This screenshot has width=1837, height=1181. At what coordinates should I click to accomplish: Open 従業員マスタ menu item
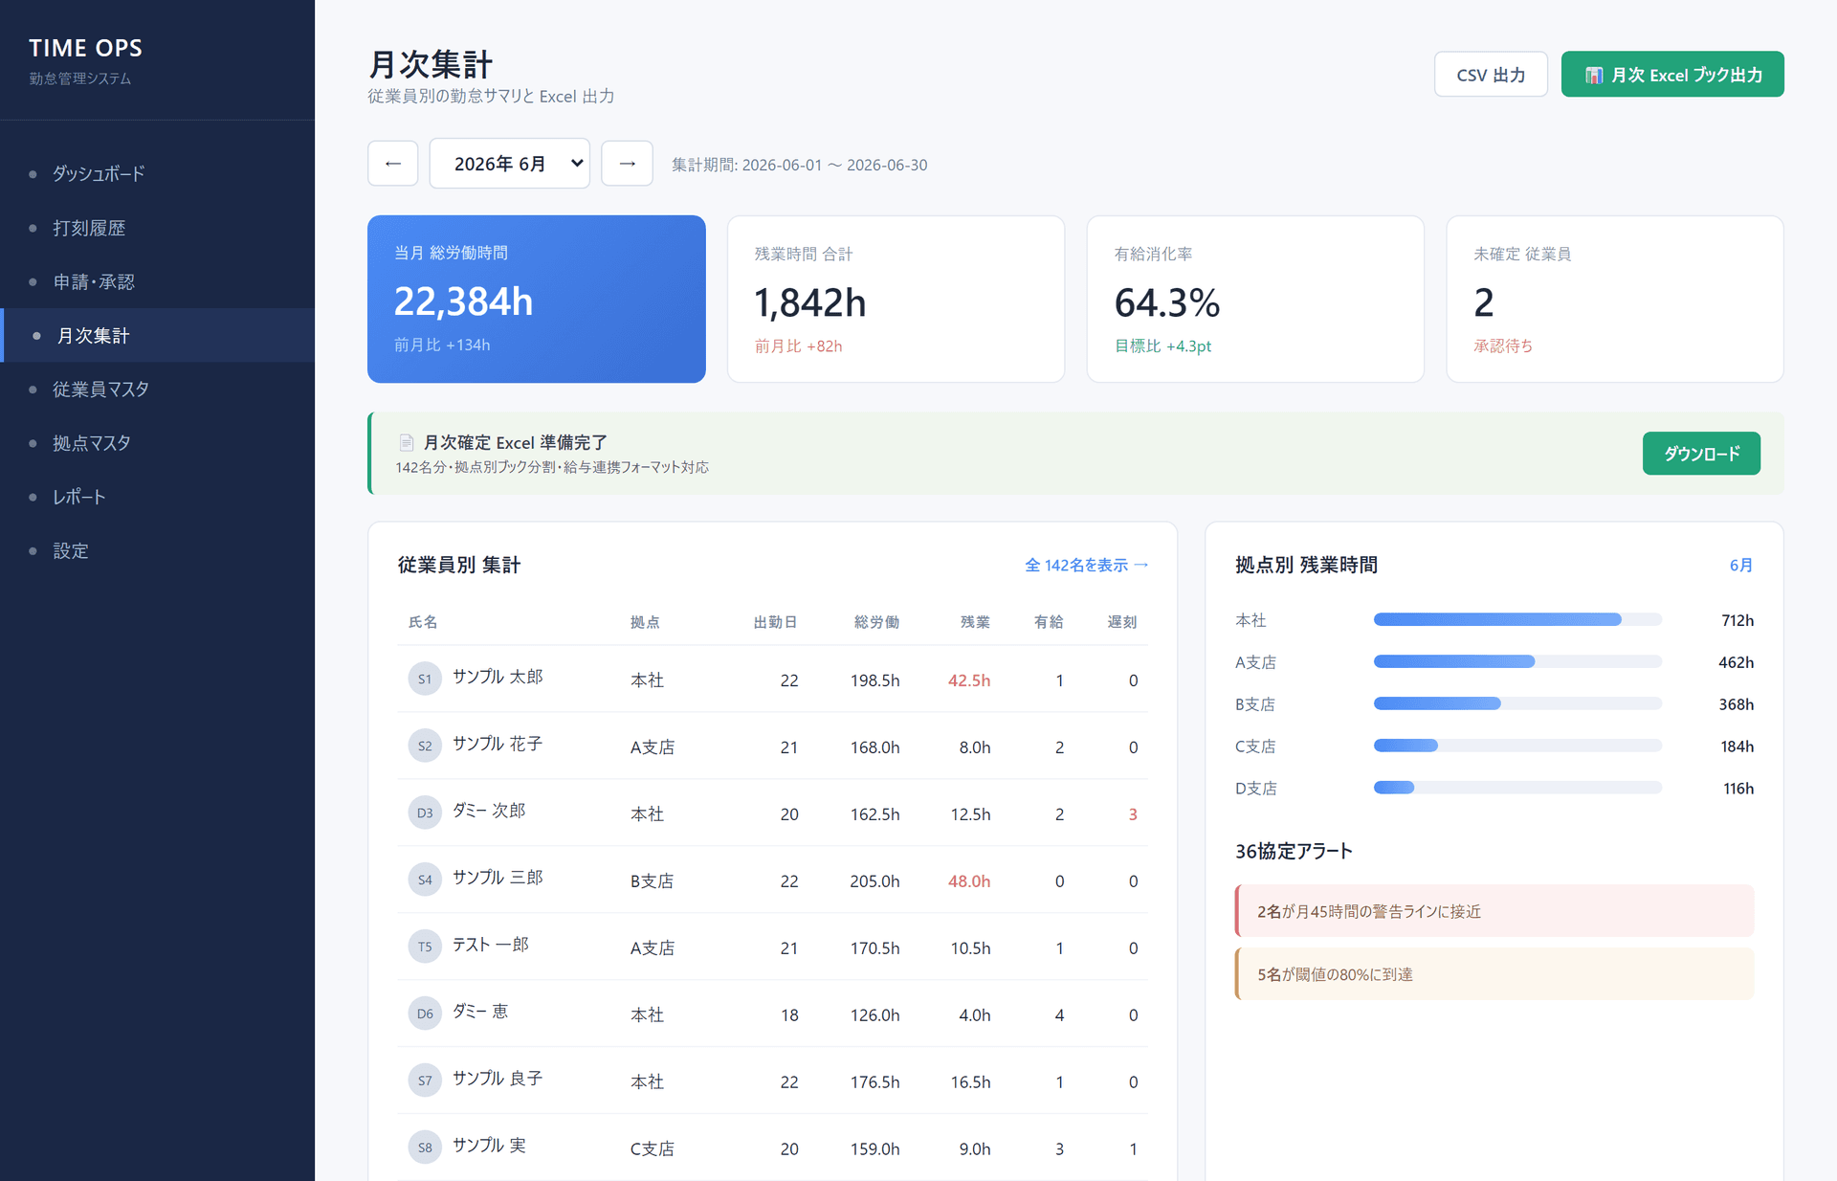click(x=157, y=389)
